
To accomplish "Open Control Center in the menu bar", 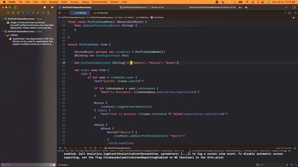I will [263, 2].
